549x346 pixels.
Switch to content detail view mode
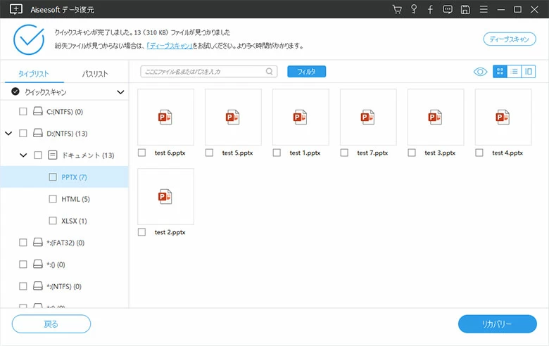pos(528,71)
